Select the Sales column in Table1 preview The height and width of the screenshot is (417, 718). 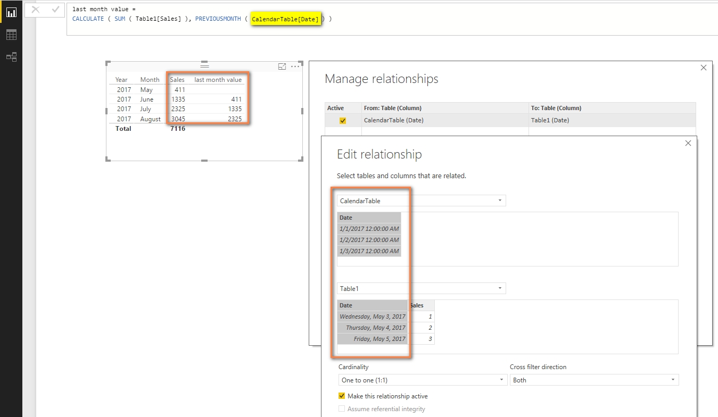[x=421, y=305]
